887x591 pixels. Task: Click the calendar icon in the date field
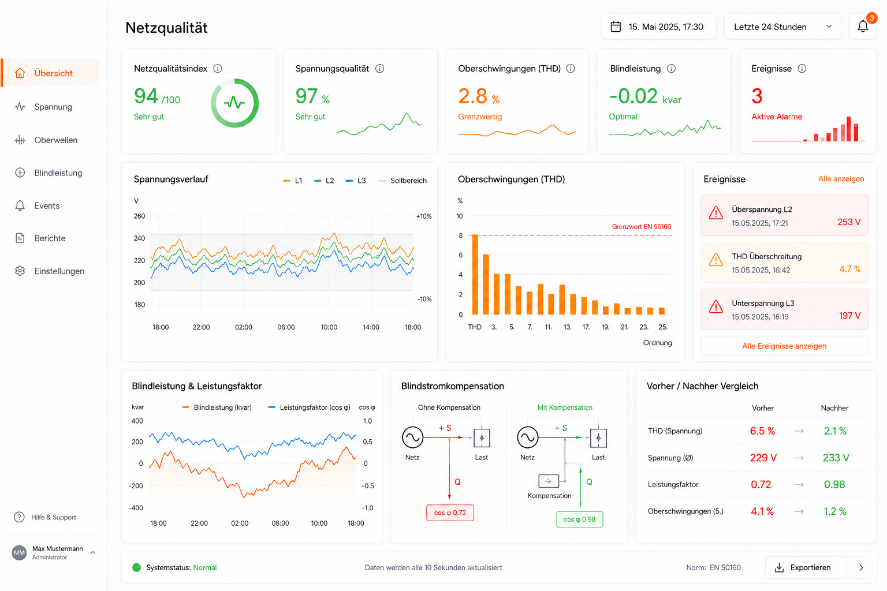[616, 27]
